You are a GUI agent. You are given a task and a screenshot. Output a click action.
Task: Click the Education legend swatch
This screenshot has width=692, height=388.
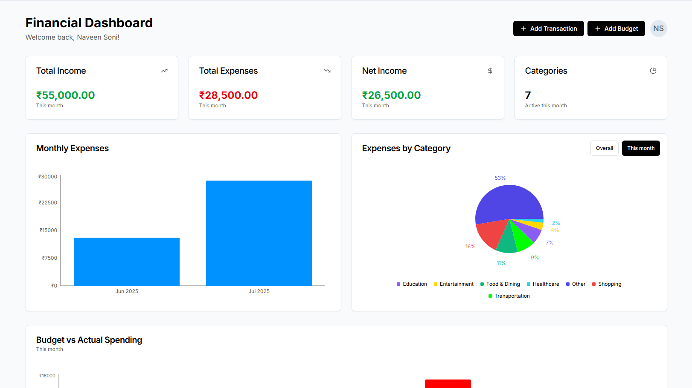[x=398, y=284]
